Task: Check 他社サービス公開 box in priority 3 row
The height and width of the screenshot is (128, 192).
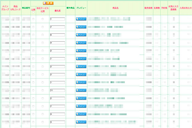Action: 43,122
